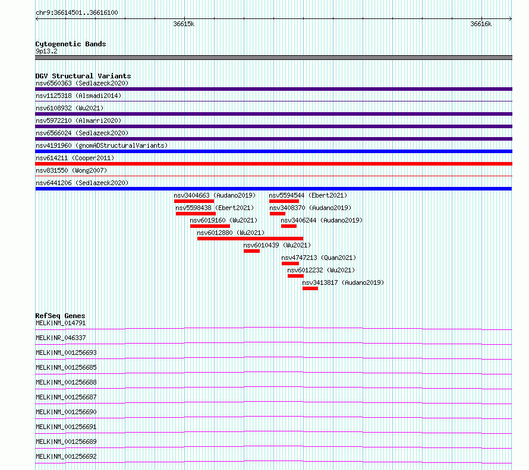Image resolution: width=529 pixels, height=470 pixels.
Task: Click the left arrow end of the ruler
Action: point(37,19)
